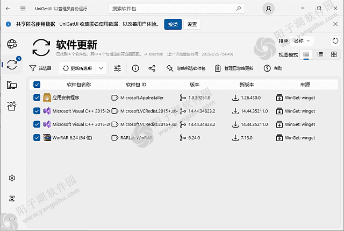The height and width of the screenshot is (231, 344).
Task: Sort by 新版本 column header
Action: coord(247,85)
